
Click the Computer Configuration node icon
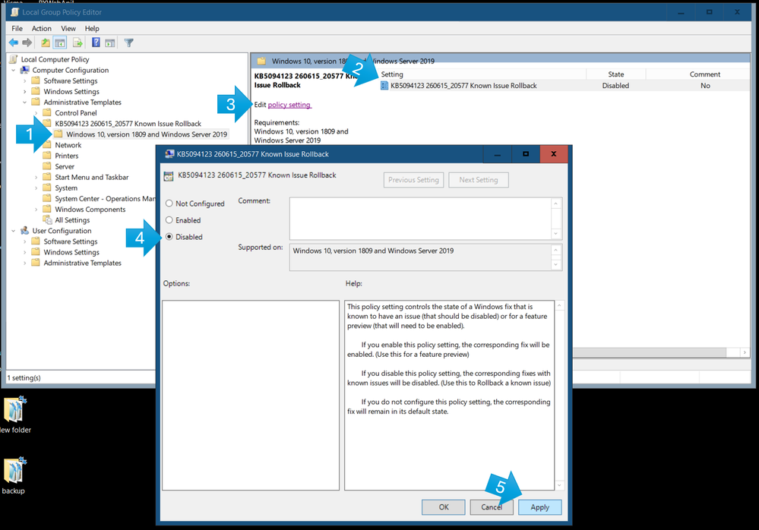(x=24, y=70)
